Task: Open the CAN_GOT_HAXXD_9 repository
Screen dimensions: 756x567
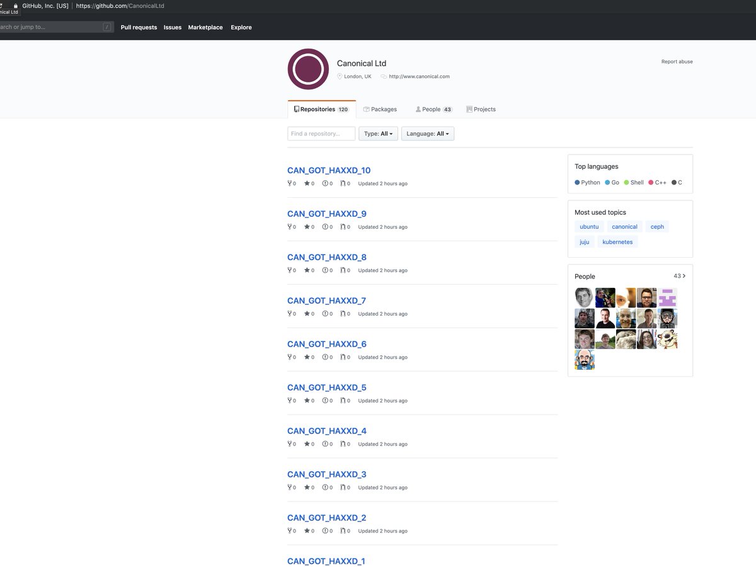Action: point(326,214)
